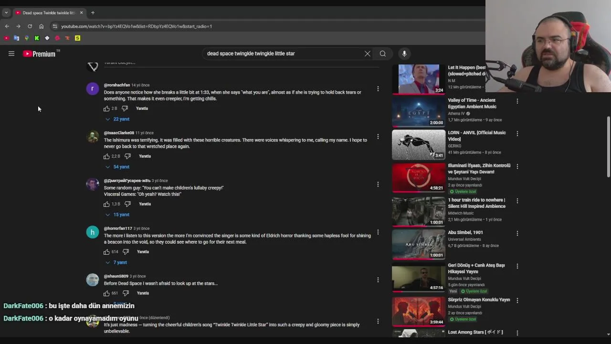This screenshot has height=344, width=611.
Task: Click the browser address bar URL
Action: click(x=137, y=26)
